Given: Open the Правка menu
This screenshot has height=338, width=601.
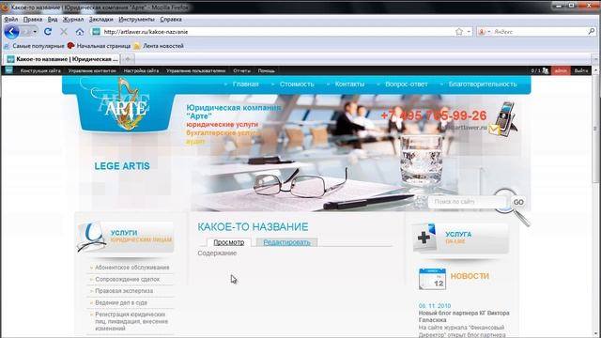Looking at the screenshot, I should (33, 19).
